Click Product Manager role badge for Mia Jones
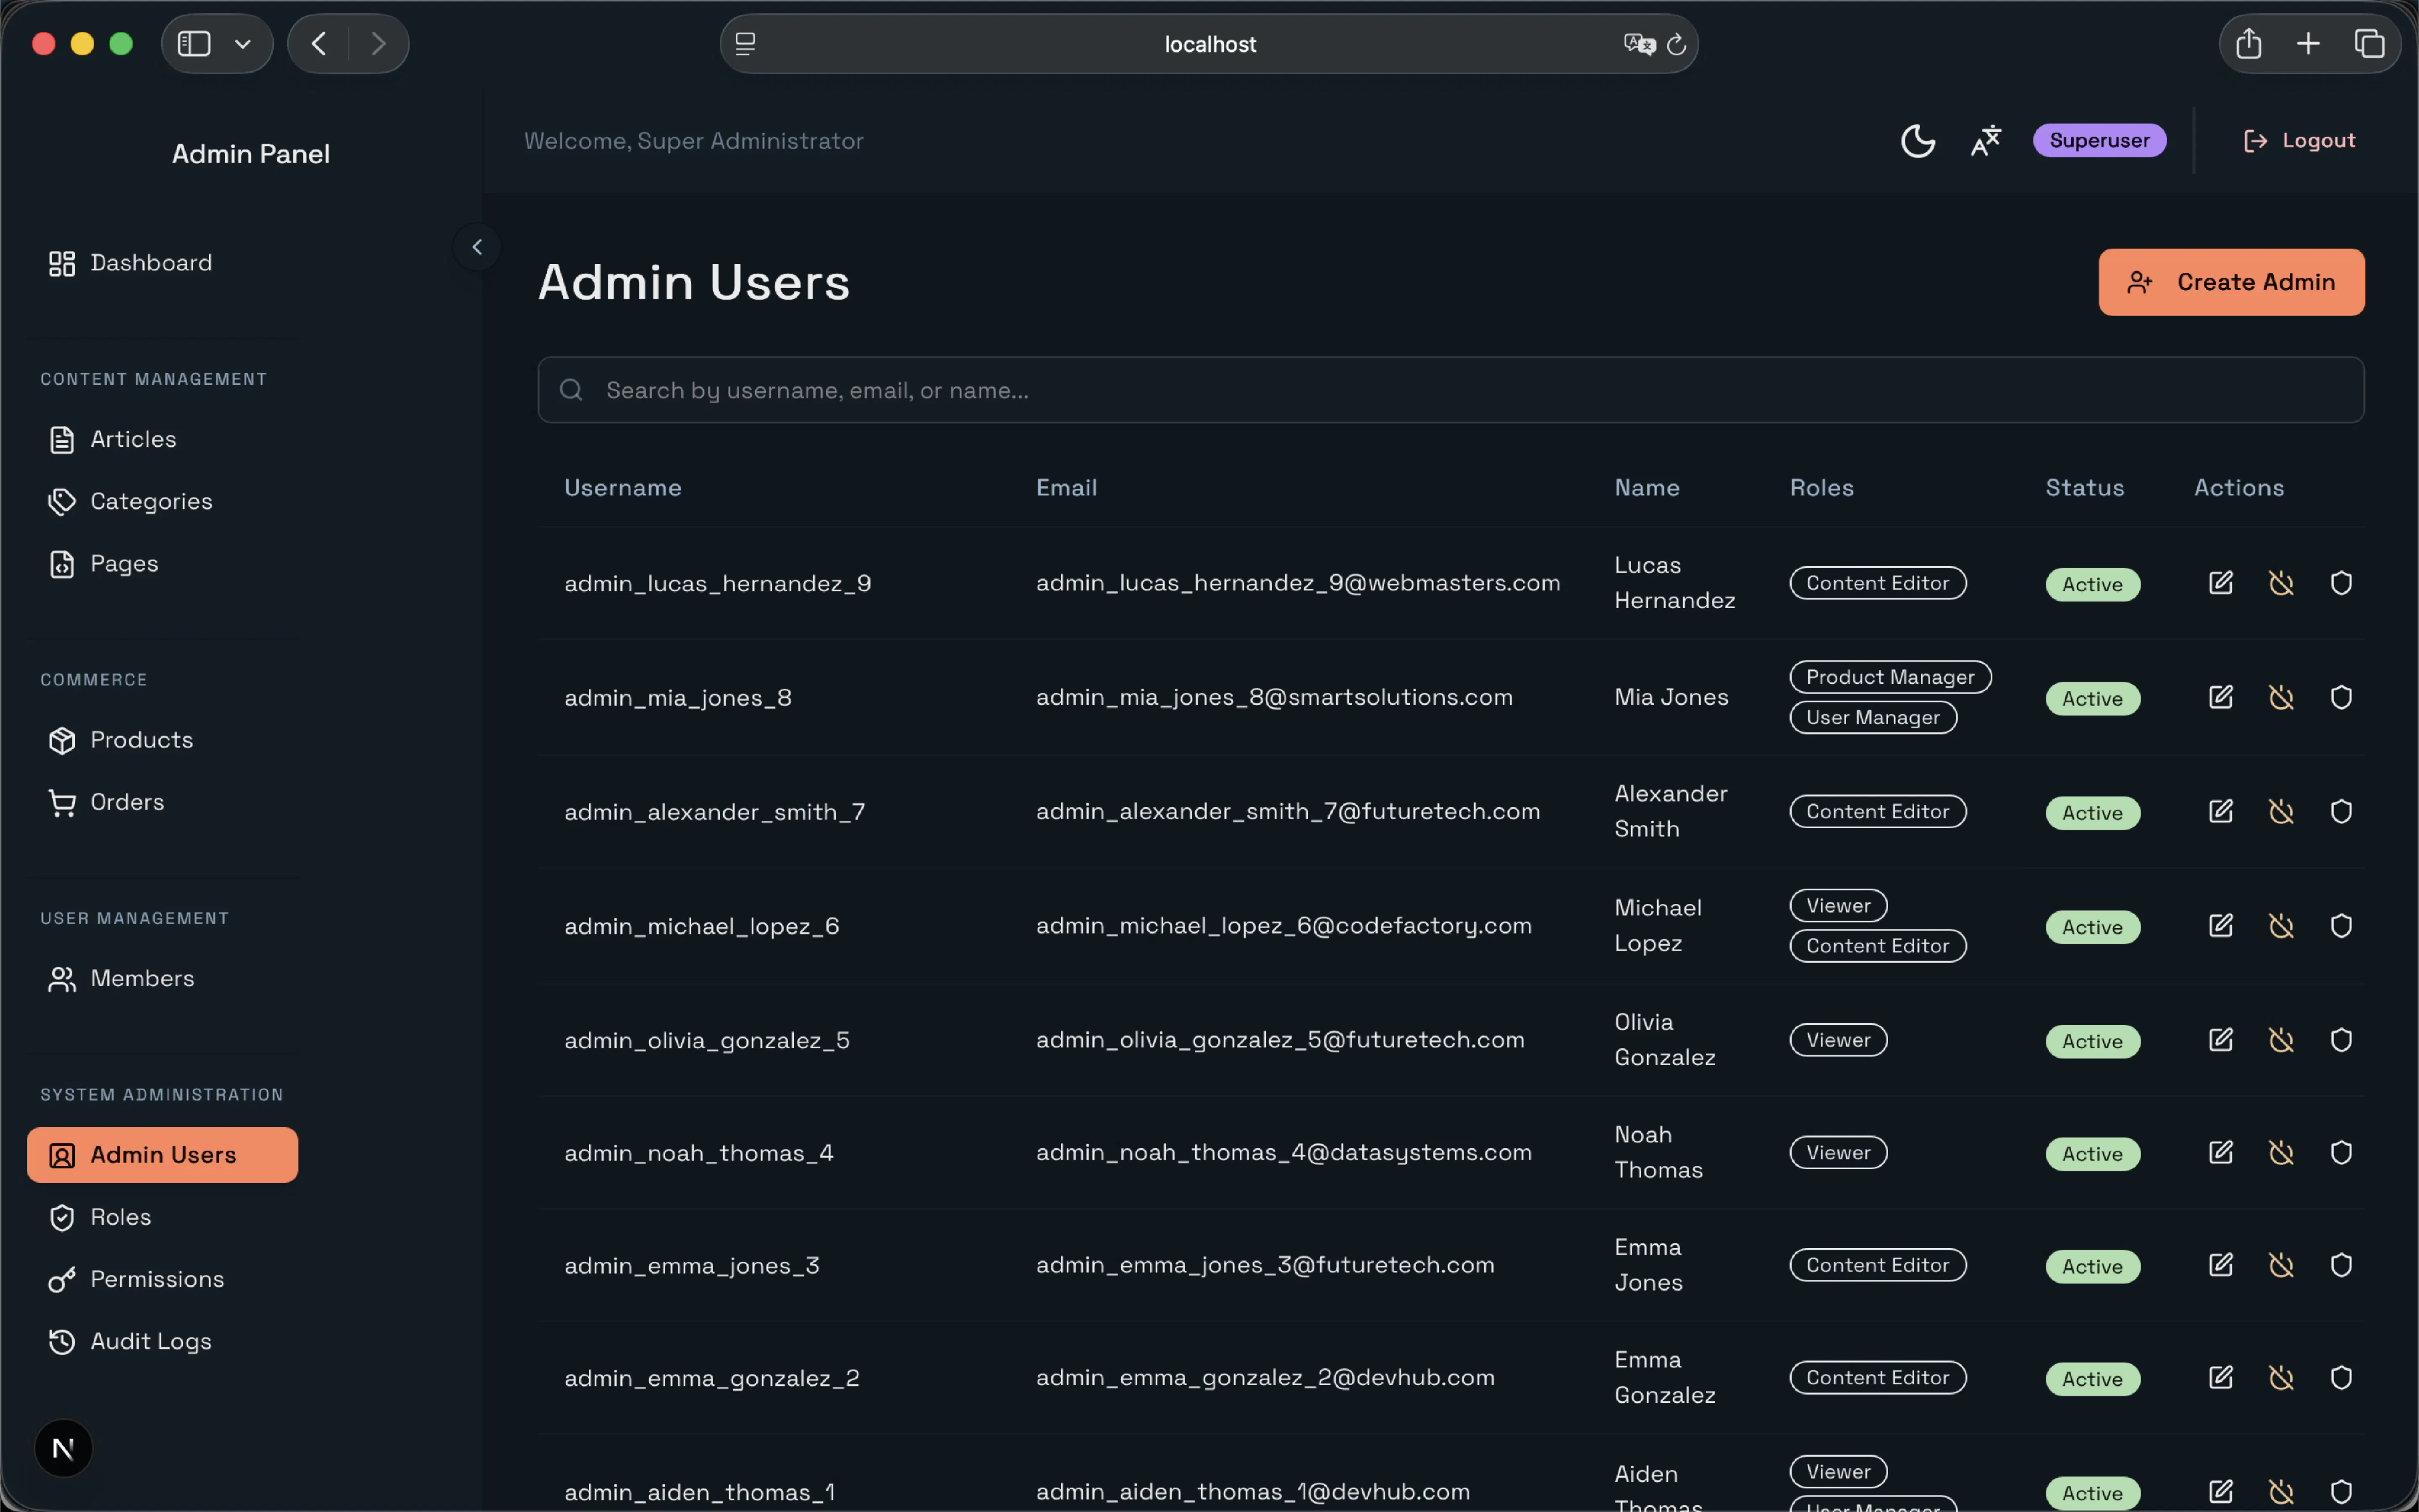Screen dimensions: 2419x1512 (1890, 677)
